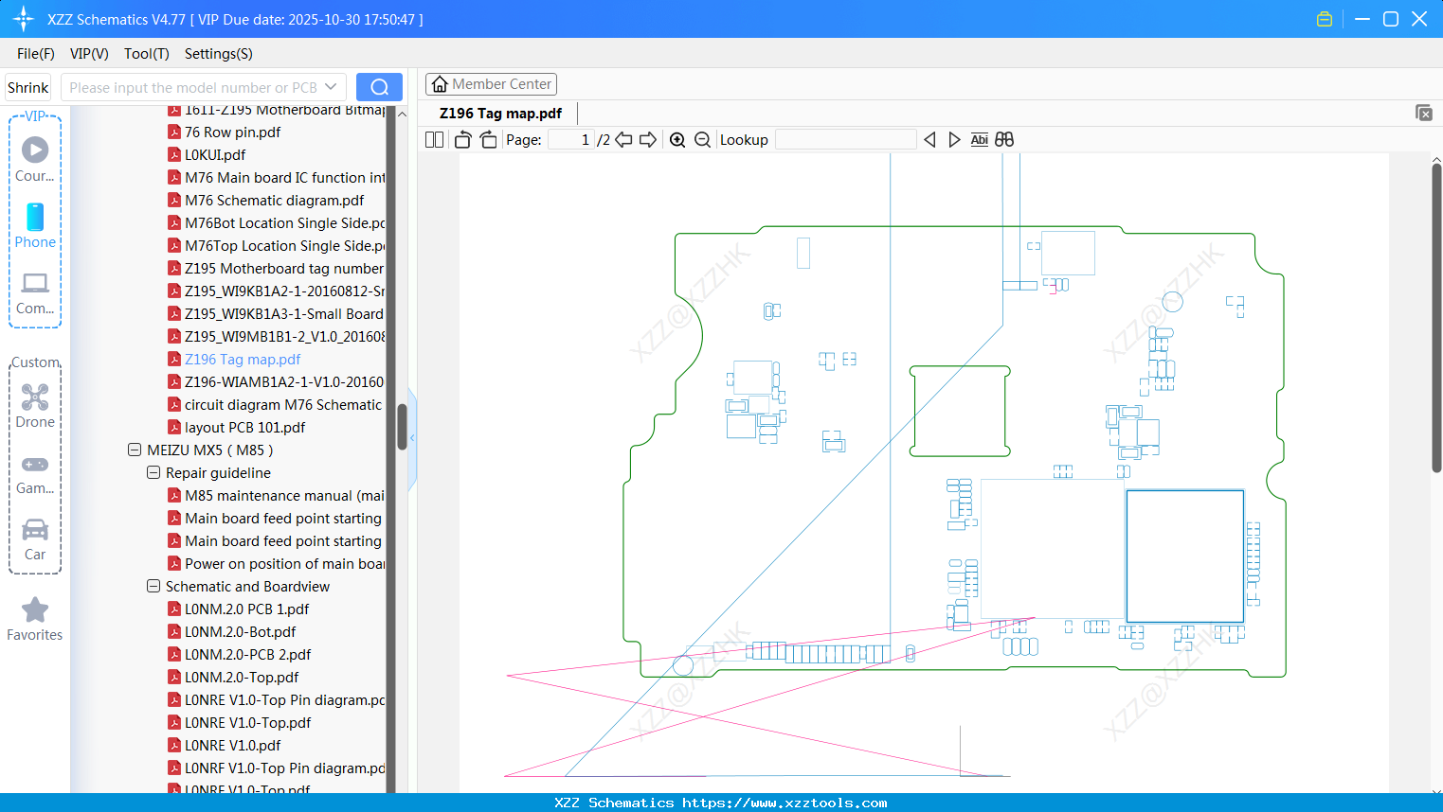Select the Drone category icon
The width and height of the screenshot is (1443, 812).
click(x=35, y=397)
